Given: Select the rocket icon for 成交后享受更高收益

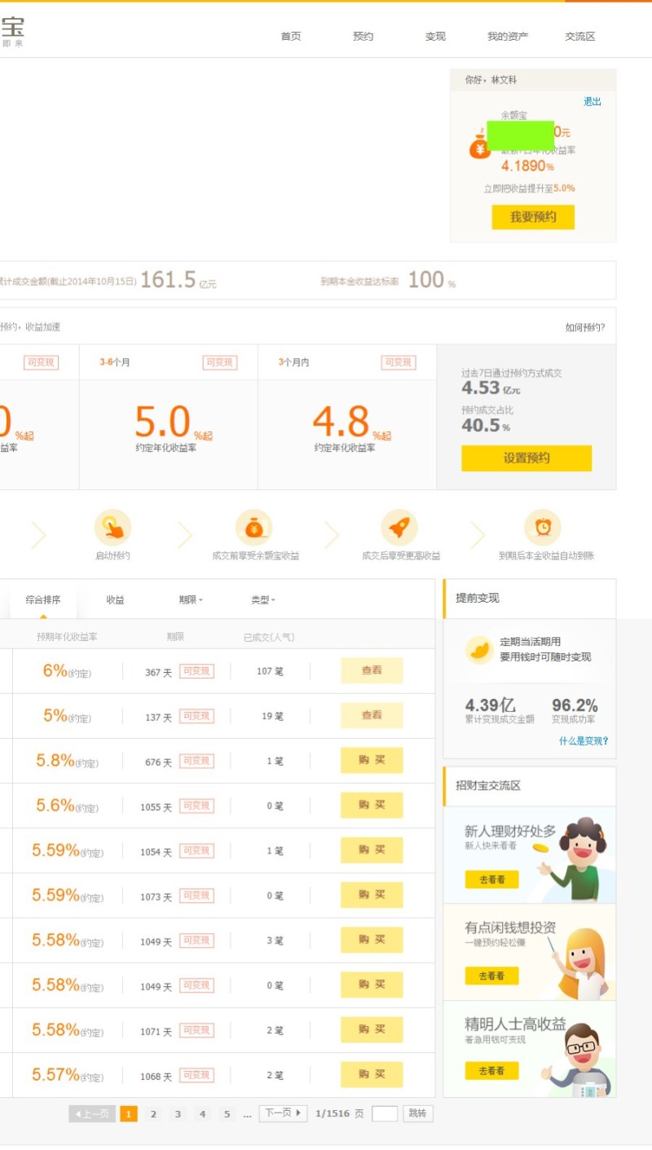Looking at the screenshot, I should pyautogui.click(x=399, y=529).
